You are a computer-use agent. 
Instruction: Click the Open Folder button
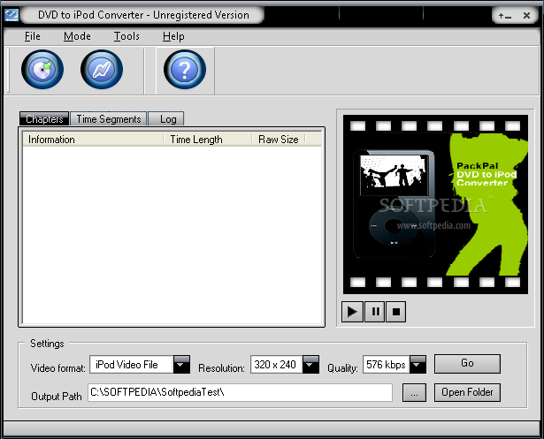click(467, 392)
